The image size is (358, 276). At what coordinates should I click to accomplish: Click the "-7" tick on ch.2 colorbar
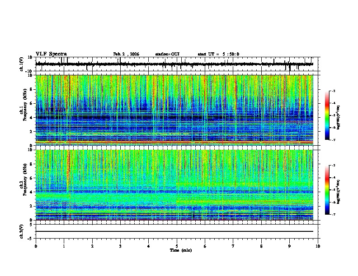coord(333,215)
